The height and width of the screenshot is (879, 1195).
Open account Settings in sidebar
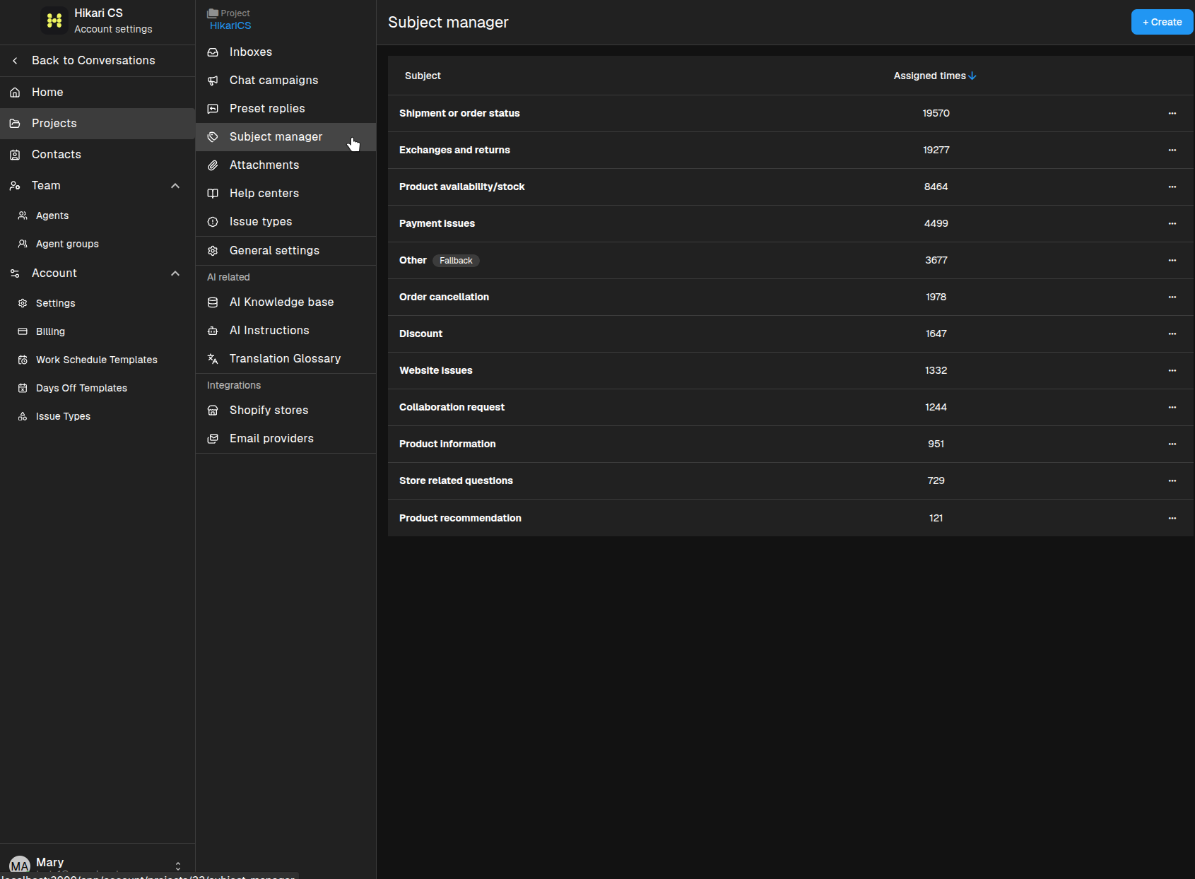[x=98, y=303]
